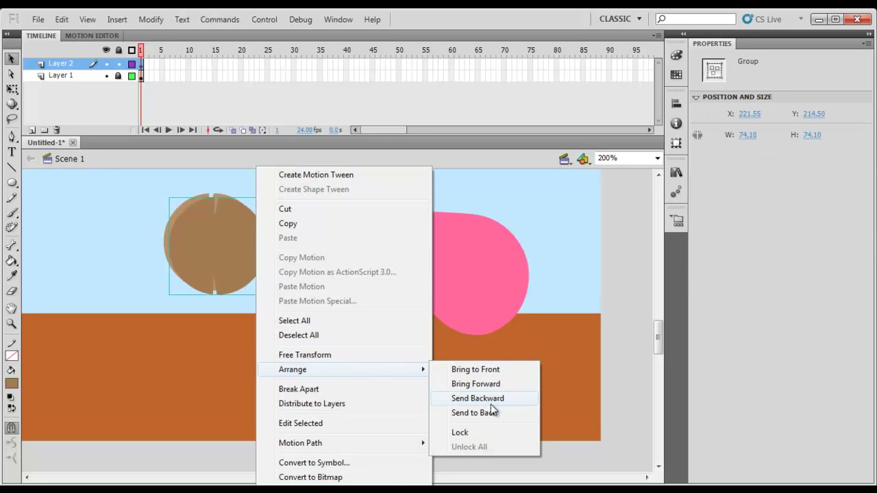
Task: Select the Lasso tool
Action: pos(12,119)
